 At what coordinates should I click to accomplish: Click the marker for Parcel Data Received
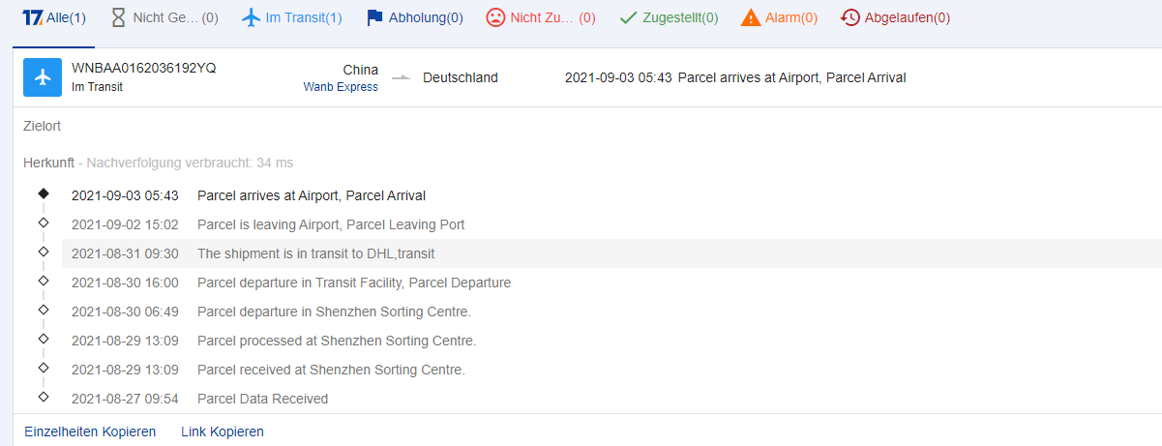(x=43, y=397)
